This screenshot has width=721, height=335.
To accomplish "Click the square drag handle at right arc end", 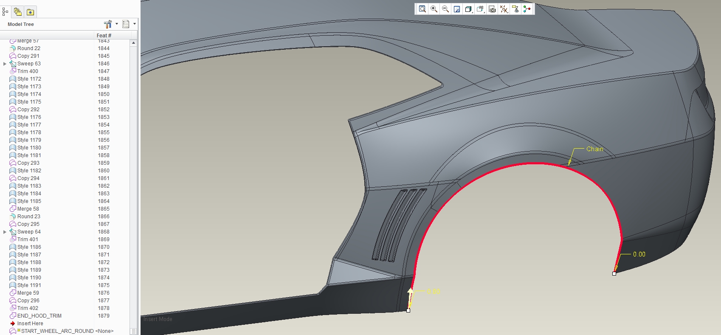I will coord(614,273).
